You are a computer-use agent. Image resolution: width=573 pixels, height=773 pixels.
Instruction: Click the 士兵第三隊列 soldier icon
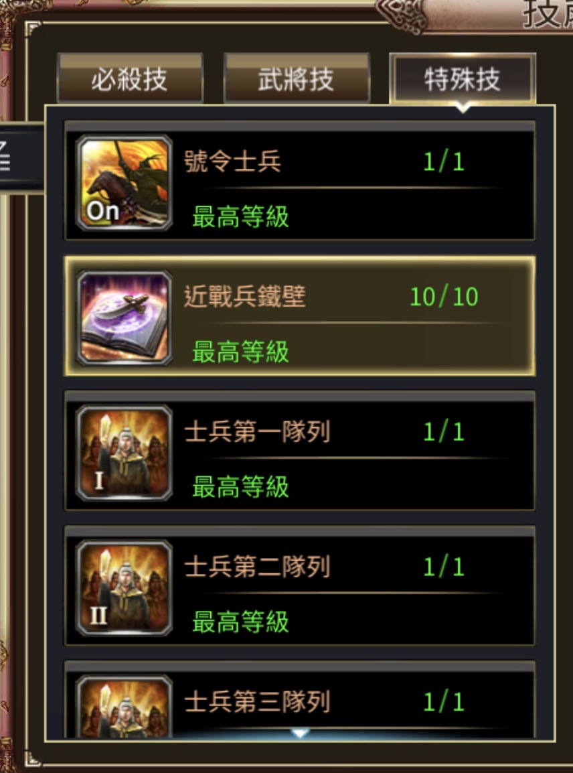[124, 706]
